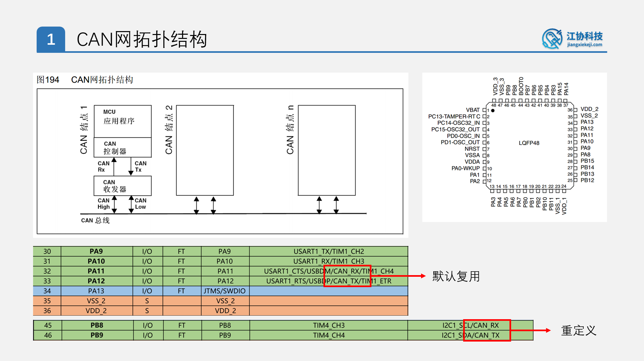644x361 pixels.
Task: Click the pin 1 dot marker on chip
Action: pos(493,111)
